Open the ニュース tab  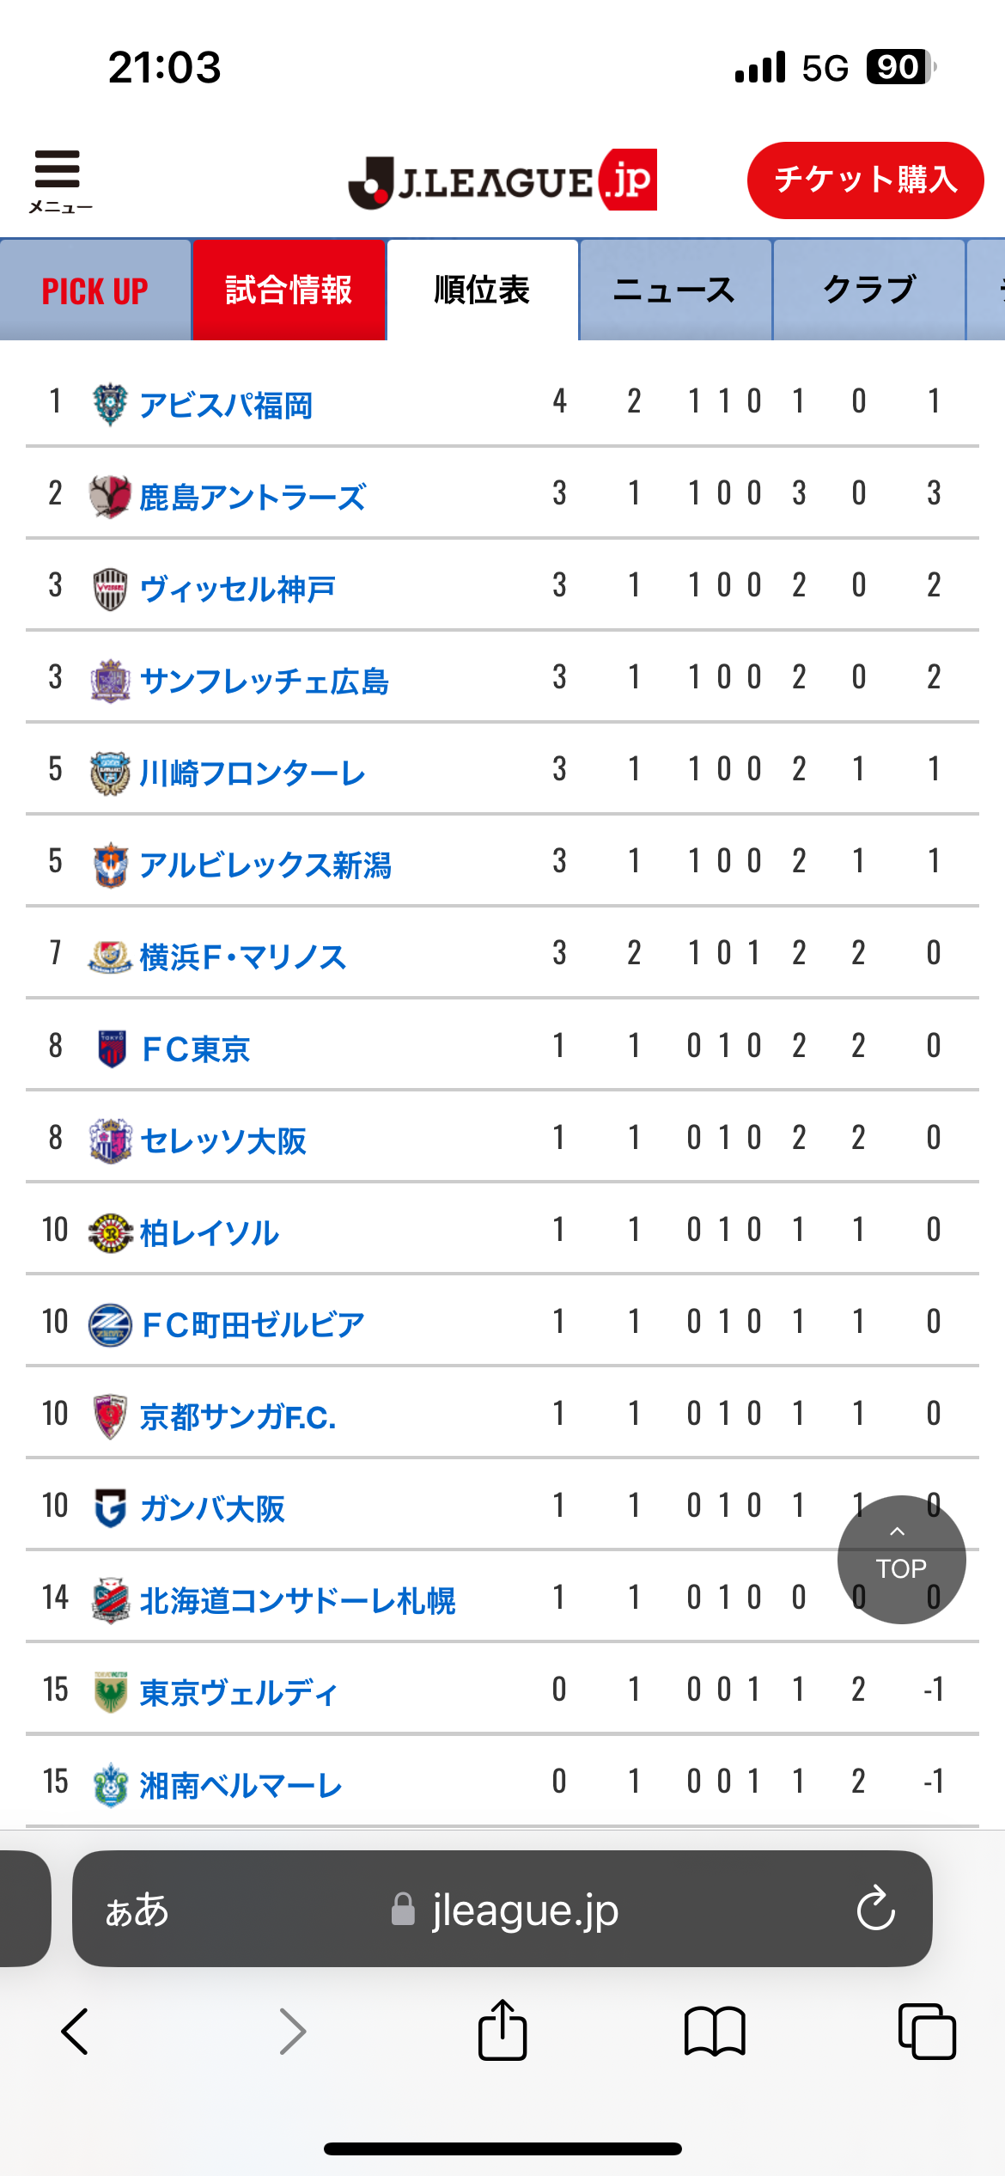tap(675, 290)
